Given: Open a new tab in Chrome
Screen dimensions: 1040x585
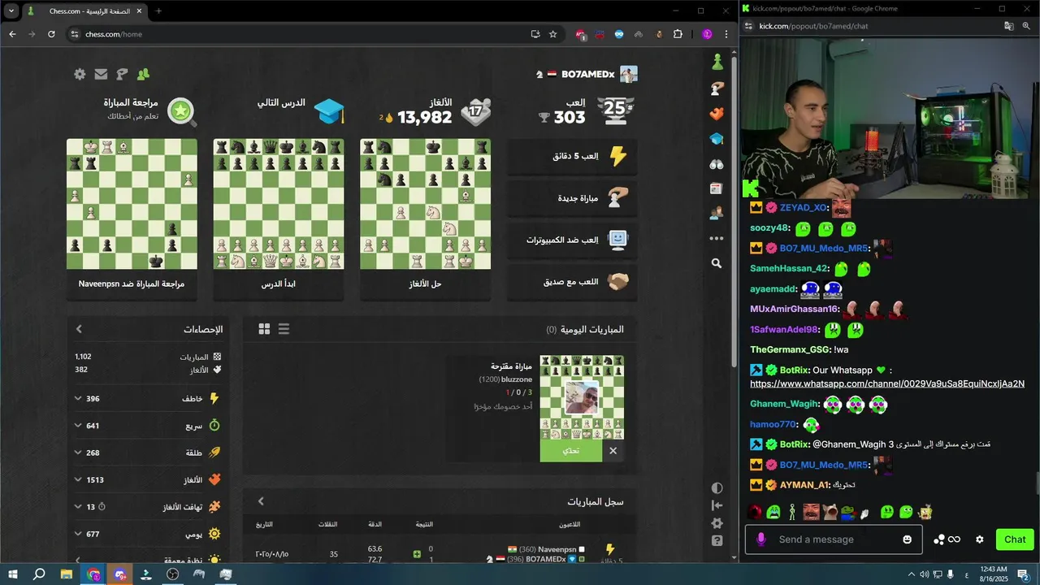Looking at the screenshot, I should point(158,11).
